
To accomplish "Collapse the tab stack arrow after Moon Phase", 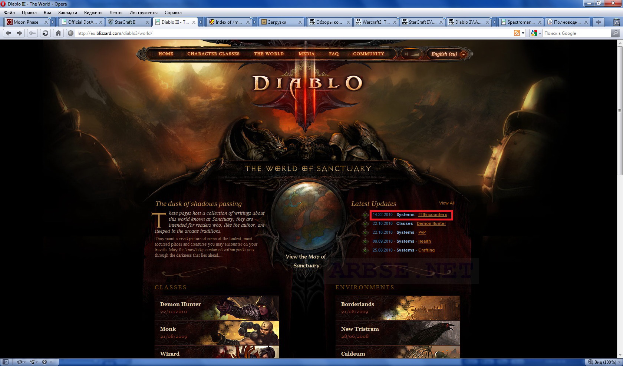I will [53, 22].
